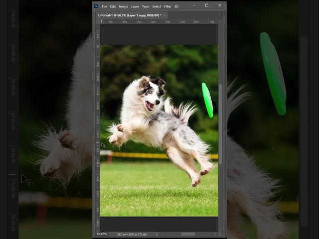
Task: Click the Photoshop Ps logo icon
Action: (x=96, y=6)
